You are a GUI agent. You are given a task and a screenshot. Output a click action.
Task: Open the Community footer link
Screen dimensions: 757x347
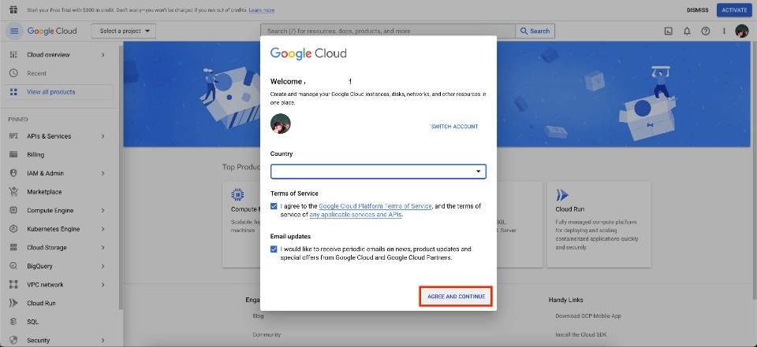point(267,334)
